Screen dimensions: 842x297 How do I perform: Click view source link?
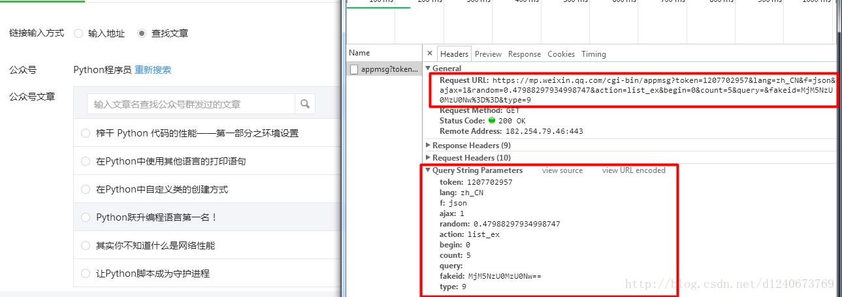click(562, 171)
